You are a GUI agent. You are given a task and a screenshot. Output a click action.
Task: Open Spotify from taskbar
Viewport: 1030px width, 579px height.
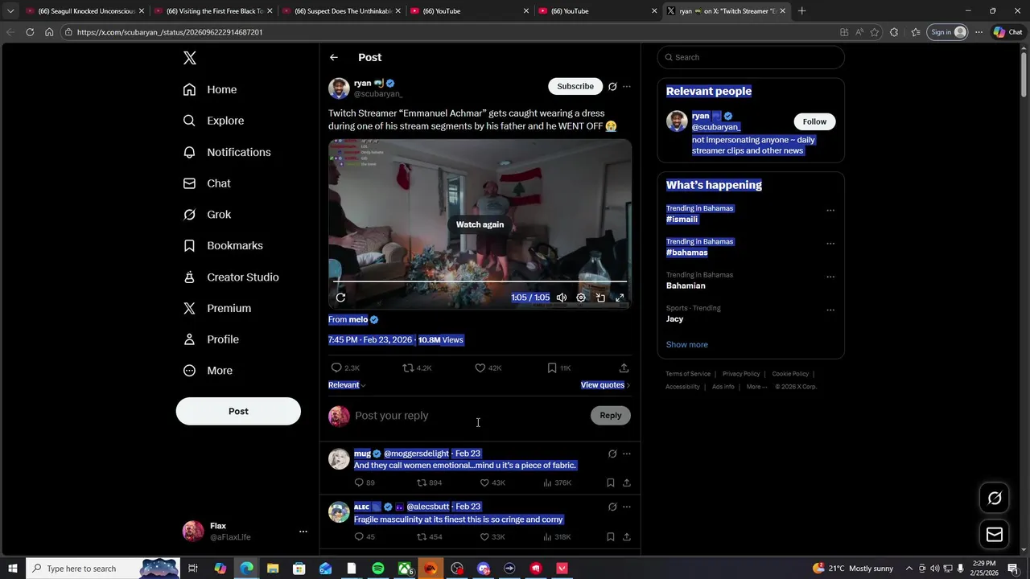(x=377, y=569)
